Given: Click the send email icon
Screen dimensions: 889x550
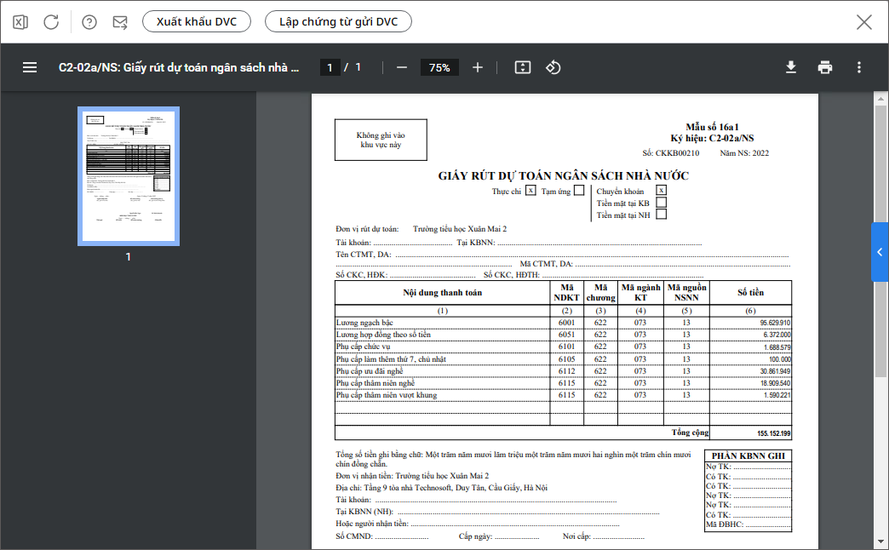Looking at the screenshot, I should pyautogui.click(x=120, y=22).
